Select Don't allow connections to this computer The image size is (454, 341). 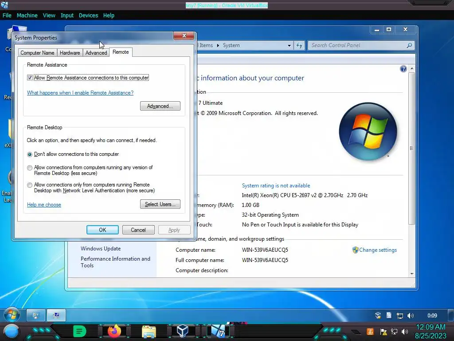(30, 154)
